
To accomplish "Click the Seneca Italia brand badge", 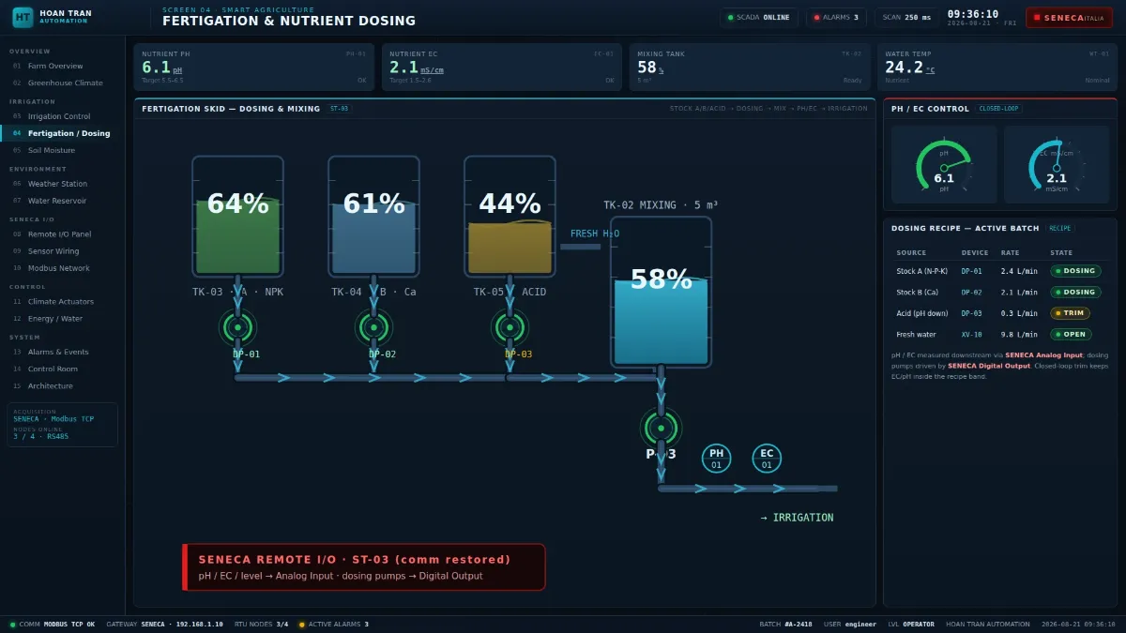I will pyautogui.click(x=1069, y=18).
